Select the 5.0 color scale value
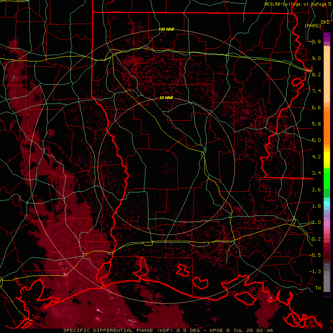This screenshot has width=333, height=333. [316, 140]
